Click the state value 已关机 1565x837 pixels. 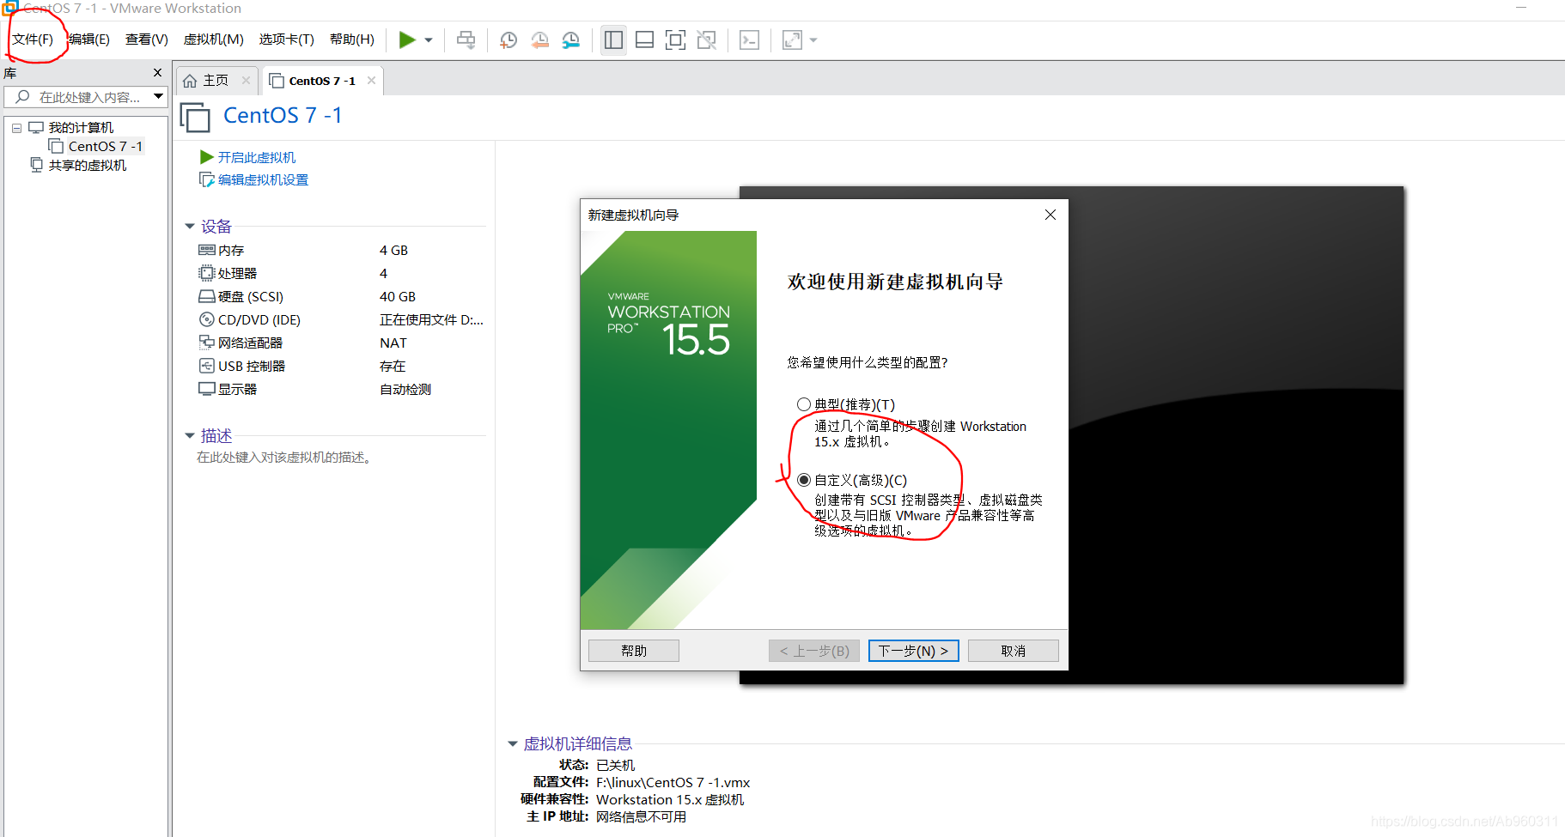[x=616, y=765]
